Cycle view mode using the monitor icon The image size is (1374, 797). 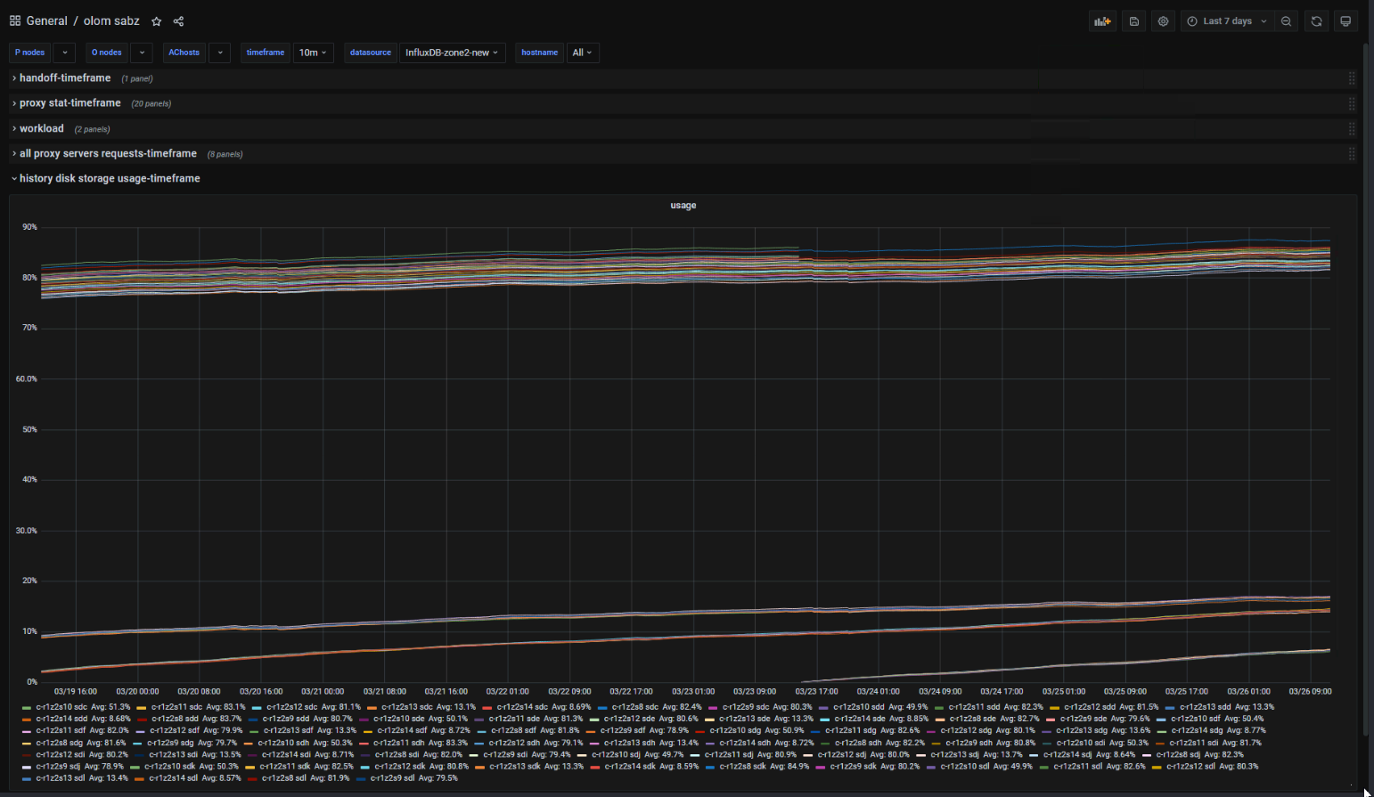pos(1345,21)
